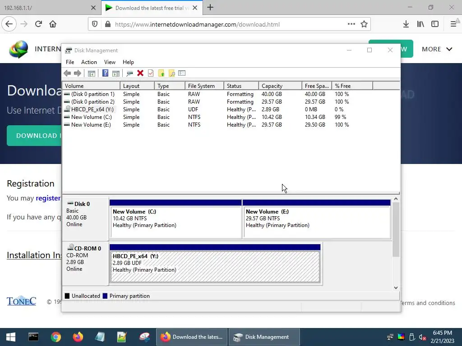Sort by the Layout column header
Image resolution: width=462 pixels, height=346 pixels.
tap(137, 86)
